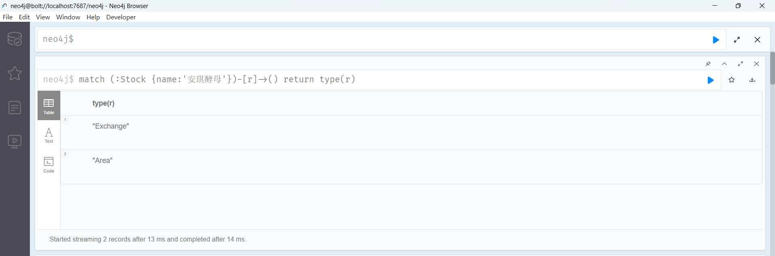Fullscreen the result frame
The image size is (775, 256).
tap(740, 64)
